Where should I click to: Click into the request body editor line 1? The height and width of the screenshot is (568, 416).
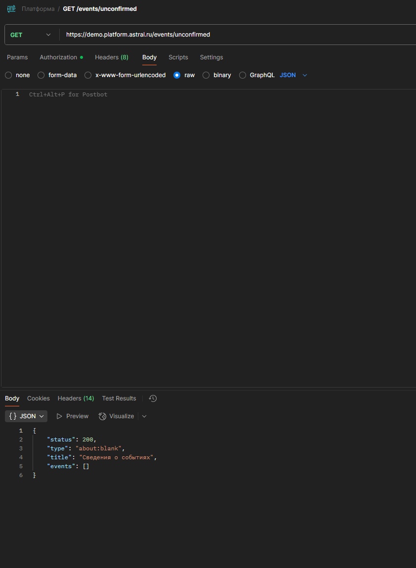pos(221,94)
